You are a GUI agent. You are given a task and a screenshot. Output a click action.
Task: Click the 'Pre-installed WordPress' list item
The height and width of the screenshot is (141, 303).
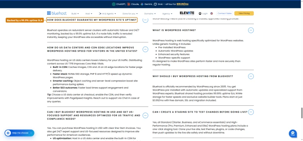tap(172, 47)
